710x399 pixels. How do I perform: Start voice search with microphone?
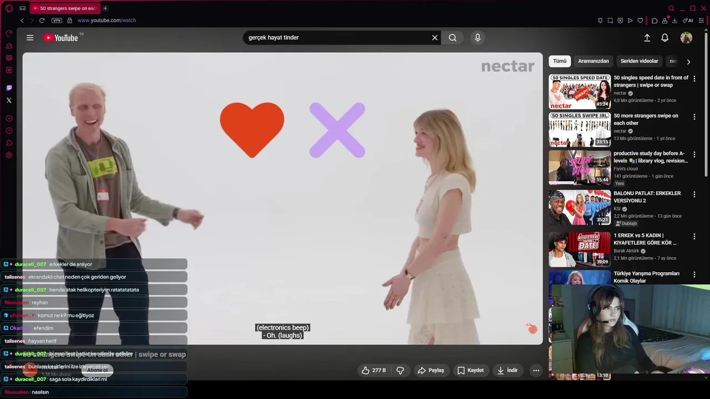click(x=478, y=38)
